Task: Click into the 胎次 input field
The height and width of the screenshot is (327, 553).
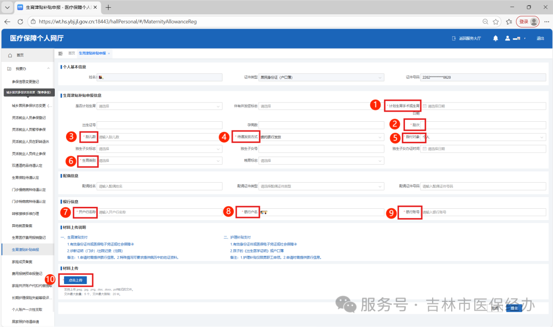Action: (483, 125)
